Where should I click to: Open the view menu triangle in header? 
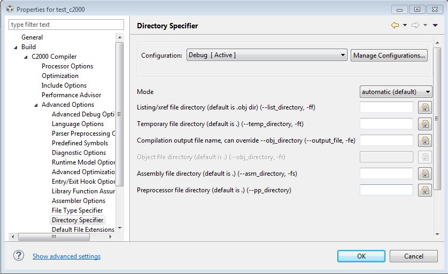tap(436, 25)
